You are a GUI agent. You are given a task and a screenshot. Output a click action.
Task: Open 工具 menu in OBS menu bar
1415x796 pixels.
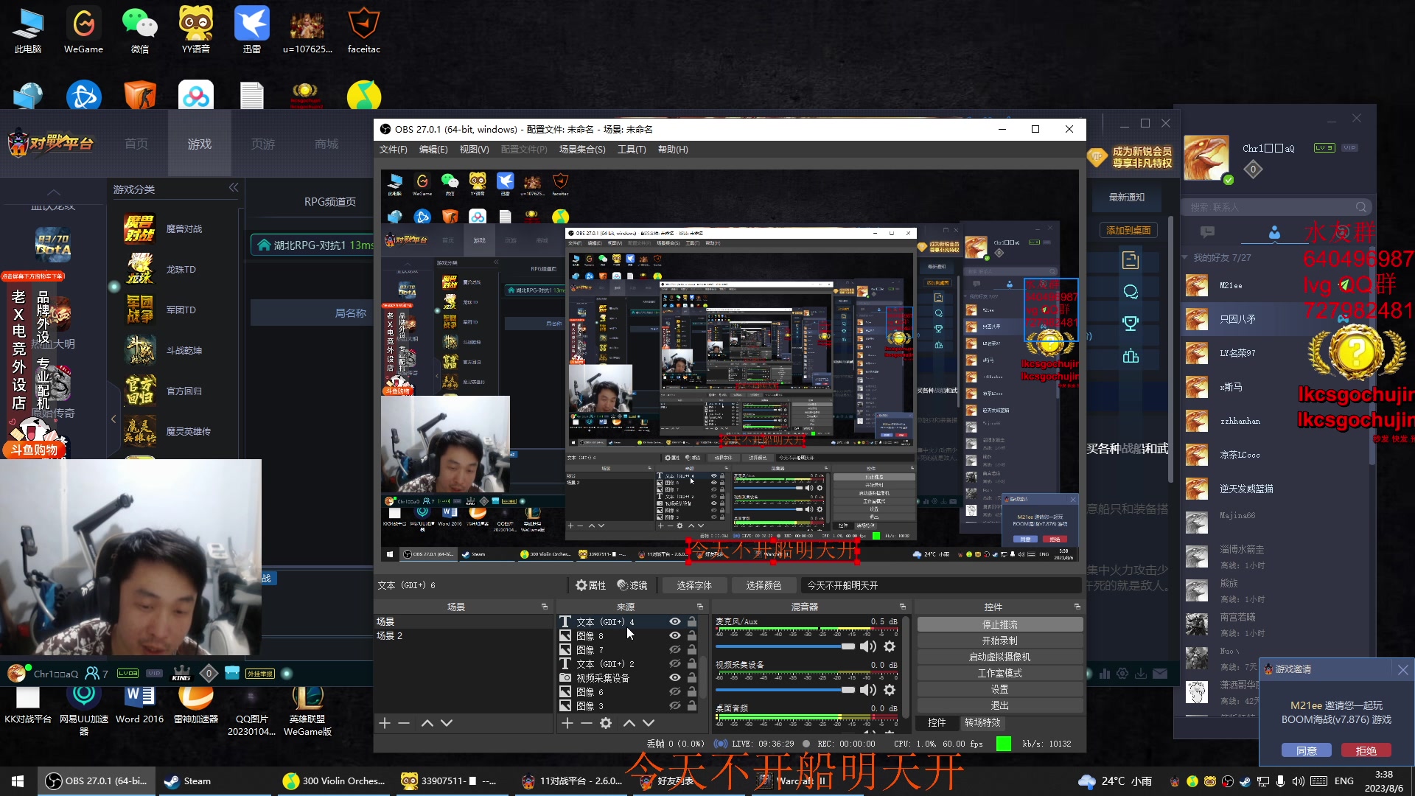coord(630,149)
